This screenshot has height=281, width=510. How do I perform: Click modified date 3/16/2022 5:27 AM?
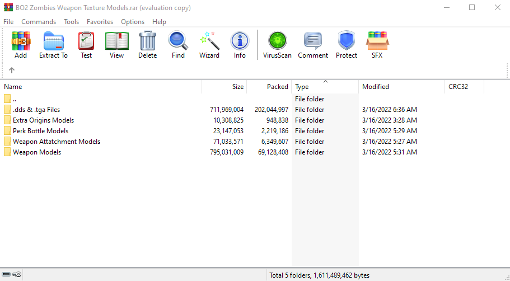point(390,142)
